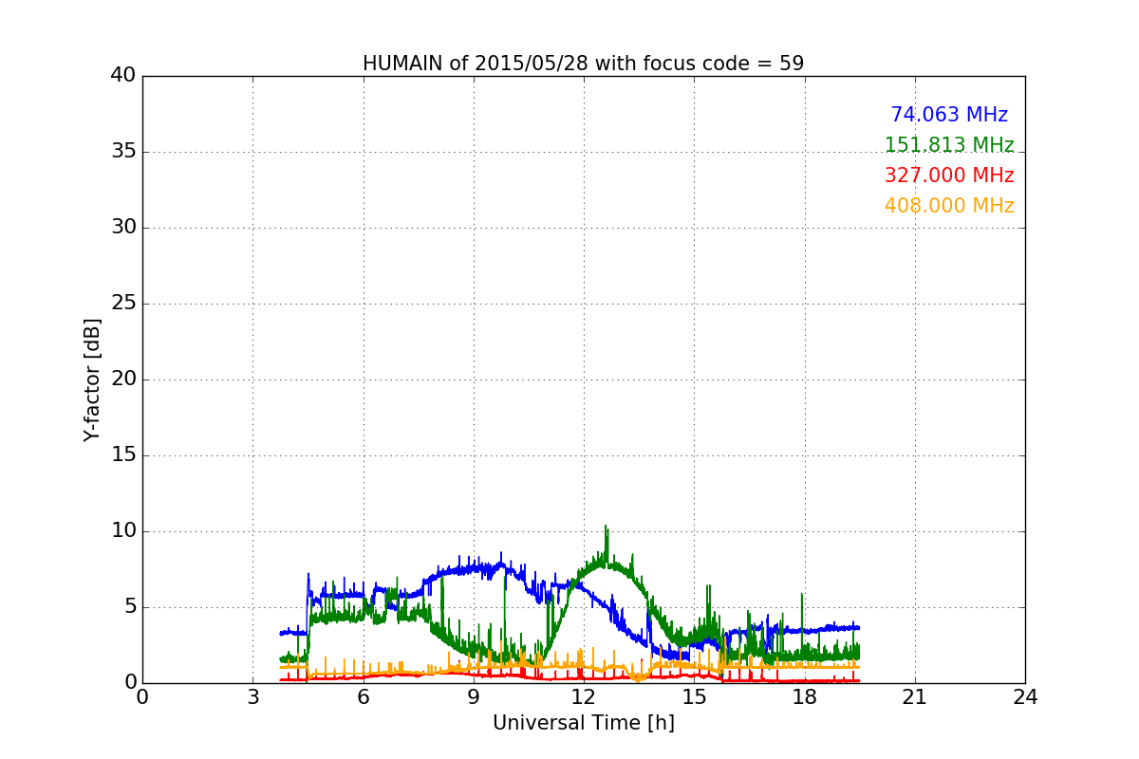Select the 151.813 MHz legend label
Image resolution: width=1139 pixels, height=759 pixels.
click(949, 145)
